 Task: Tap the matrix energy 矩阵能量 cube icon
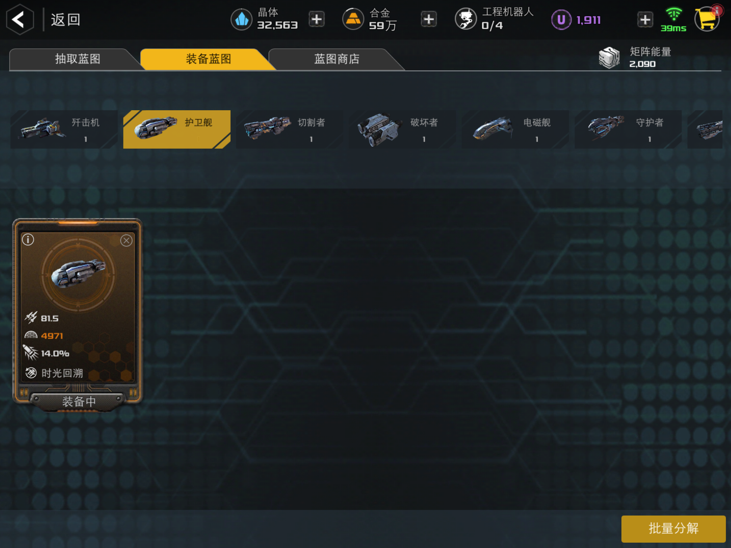609,57
